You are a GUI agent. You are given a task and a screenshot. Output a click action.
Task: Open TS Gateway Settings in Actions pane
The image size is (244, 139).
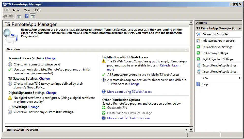pos(215,53)
